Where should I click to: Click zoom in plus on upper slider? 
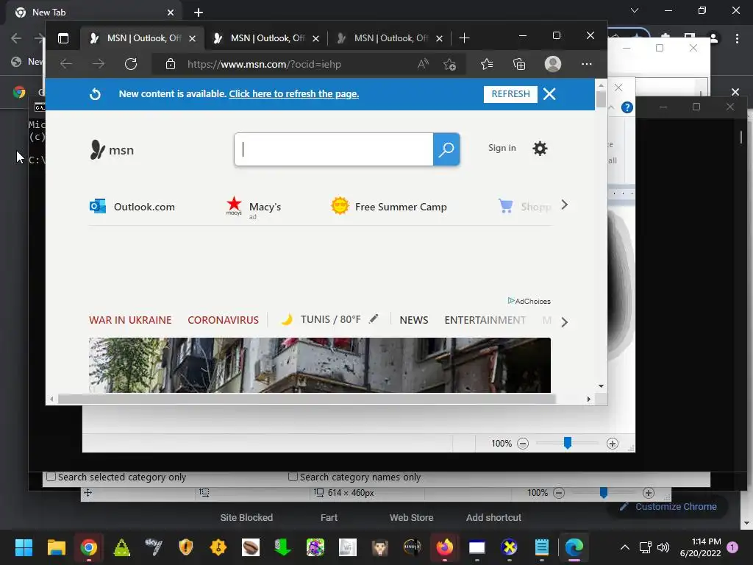612,444
